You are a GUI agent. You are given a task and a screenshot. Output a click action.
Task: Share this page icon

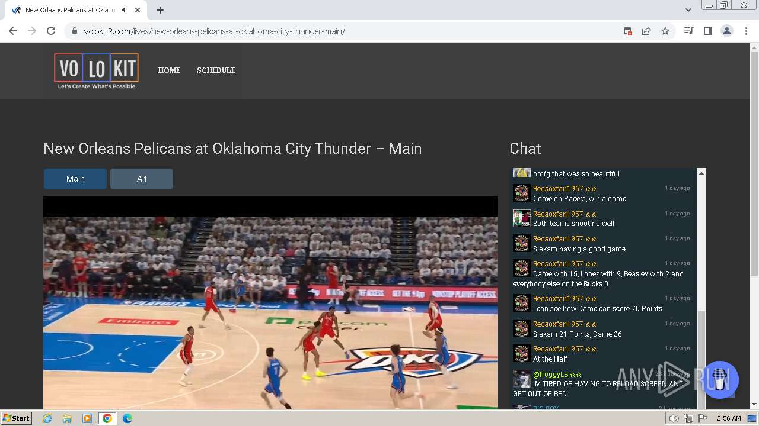[646, 31]
